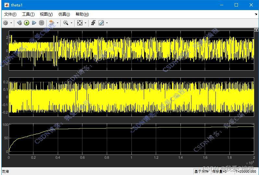Open the 帮助(H) menu
259x175 pixels.
[82, 14]
